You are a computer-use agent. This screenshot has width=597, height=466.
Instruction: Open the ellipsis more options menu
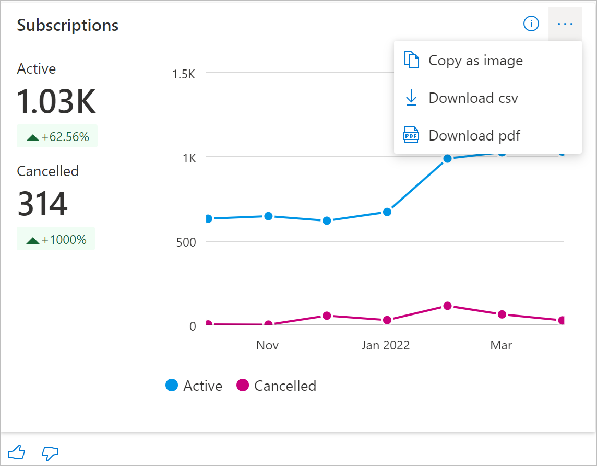565,24
